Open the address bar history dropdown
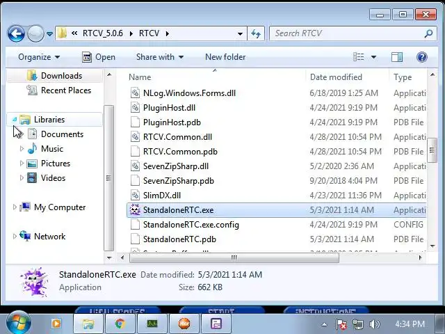 click(x=240, y=34)
